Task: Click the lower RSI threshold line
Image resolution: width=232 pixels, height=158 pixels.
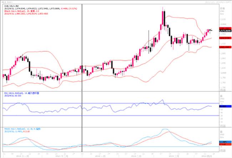Action: tap(107, 115)
